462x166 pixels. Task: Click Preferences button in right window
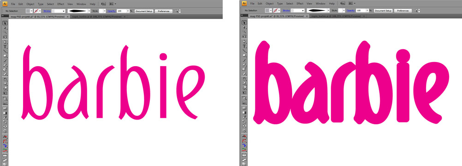click(403, 11)
